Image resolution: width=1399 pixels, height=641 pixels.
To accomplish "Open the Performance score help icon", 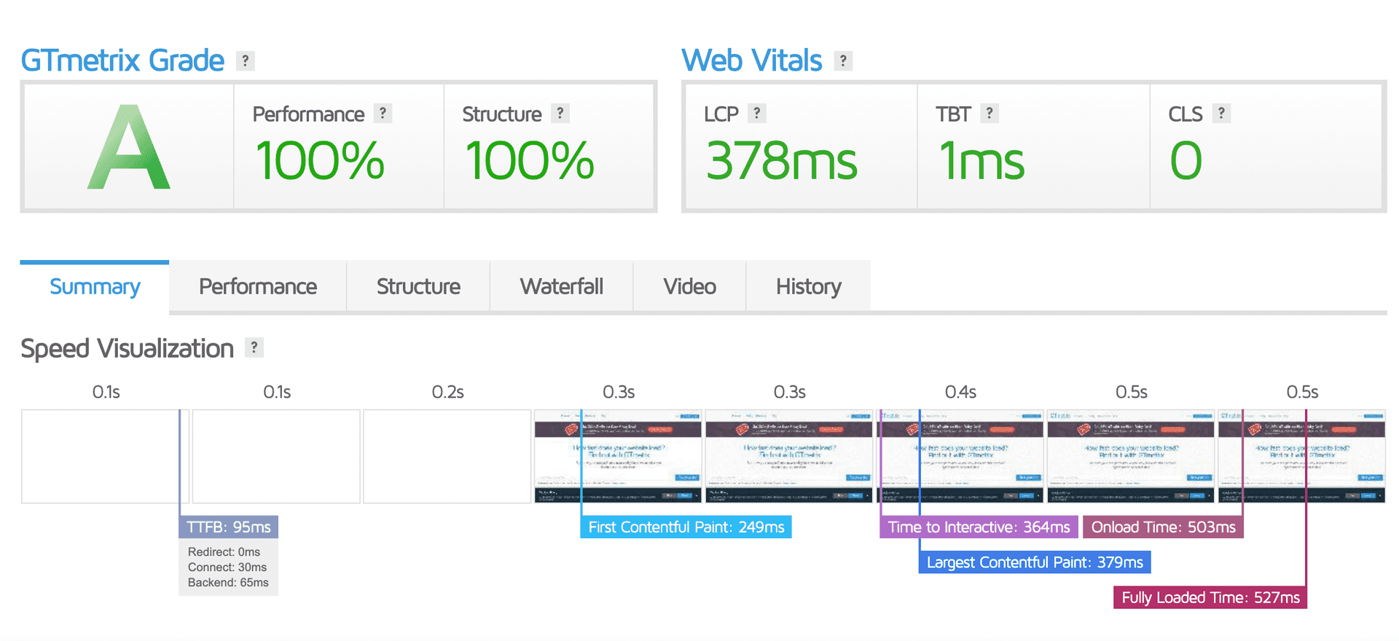I will click(x=383, y=114).
